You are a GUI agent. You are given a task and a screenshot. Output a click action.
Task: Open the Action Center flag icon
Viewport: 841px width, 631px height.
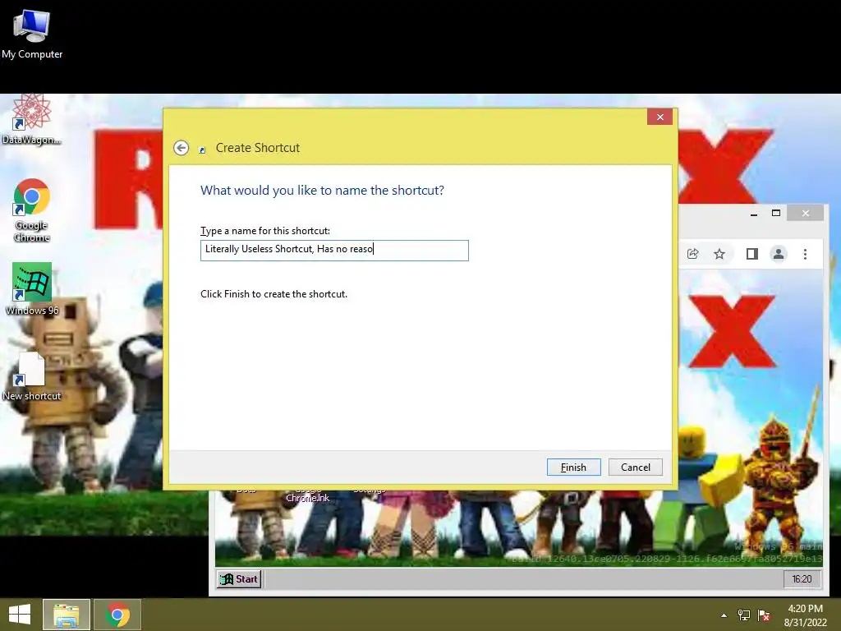point(765,615)
